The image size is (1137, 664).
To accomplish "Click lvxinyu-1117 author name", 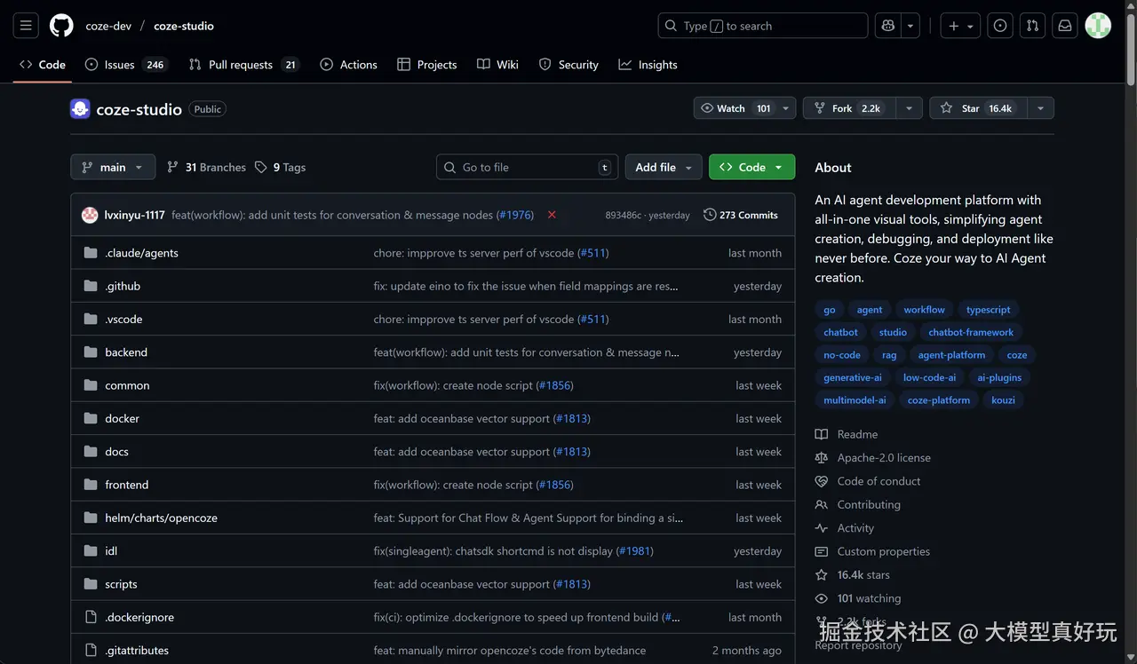I will 134,215.
